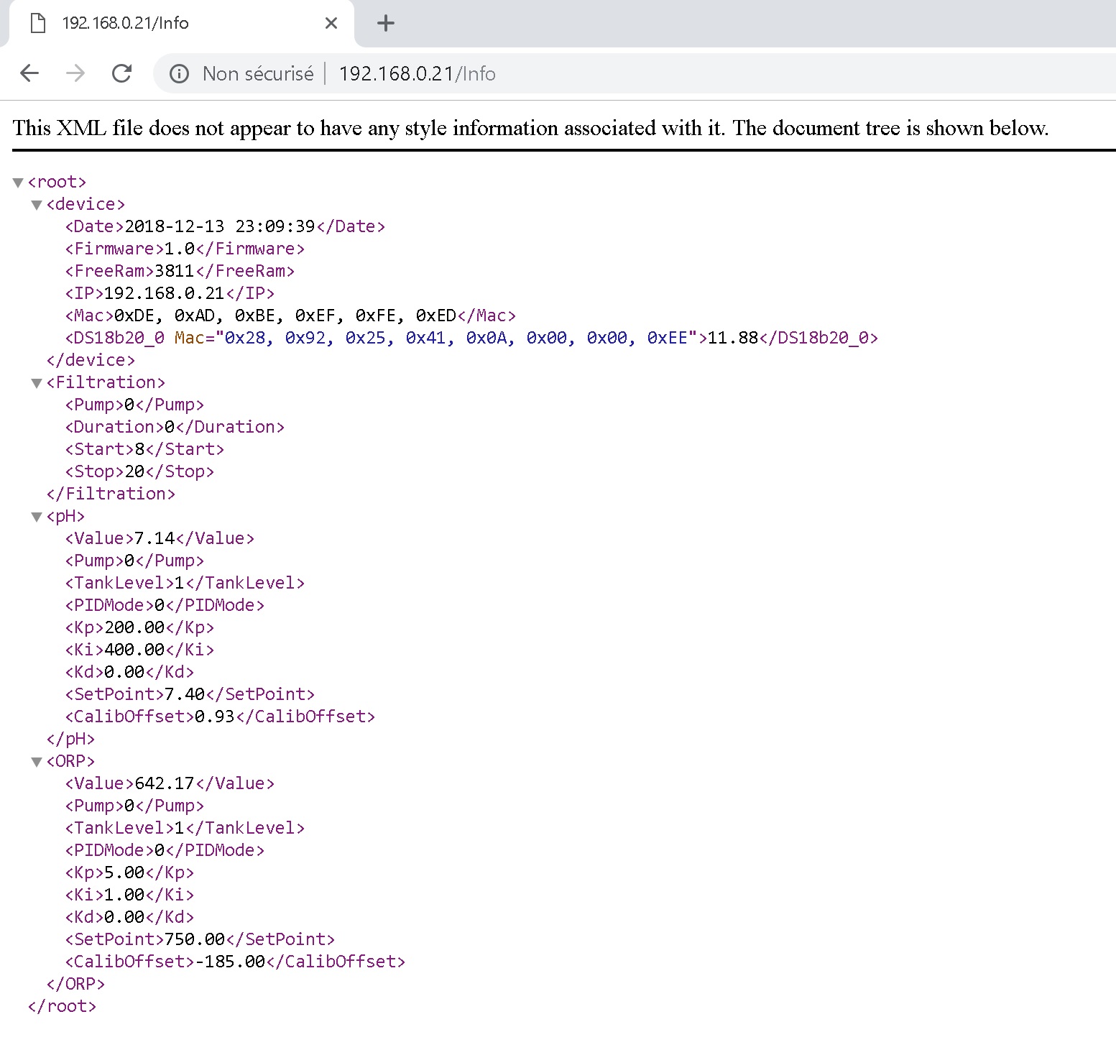1116x1050 pixels.
Task: Click the Date value 2018-12-13 23:09:39
Action: pos(220,226)
